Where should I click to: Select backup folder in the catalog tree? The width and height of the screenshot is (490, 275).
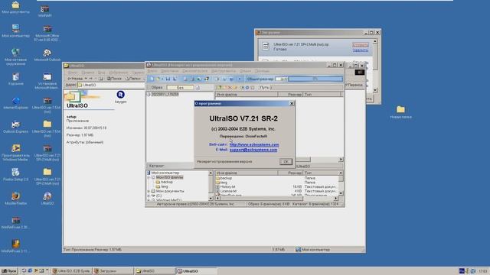167,182
